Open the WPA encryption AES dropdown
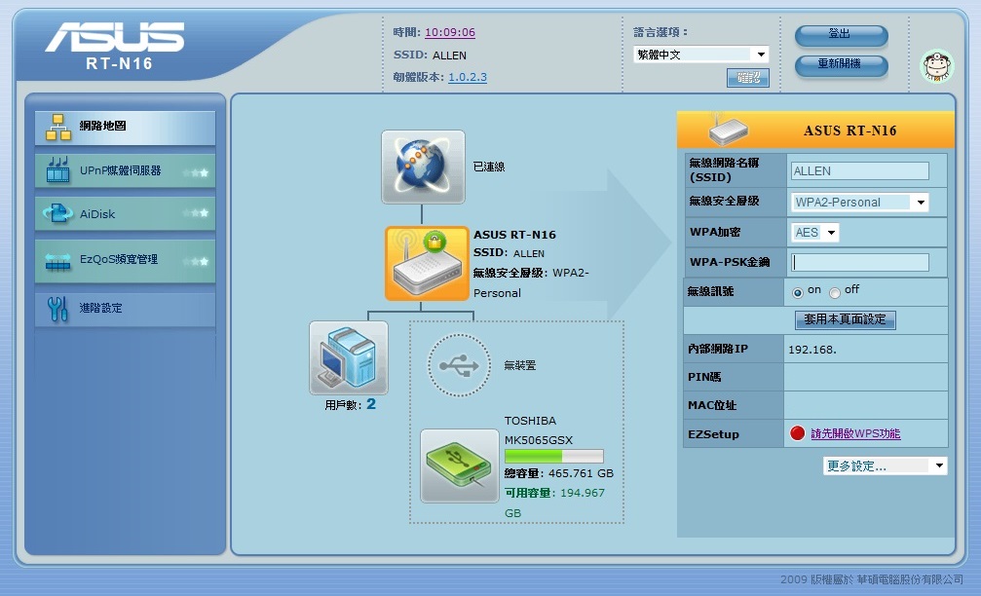 (x=814, y=233)
